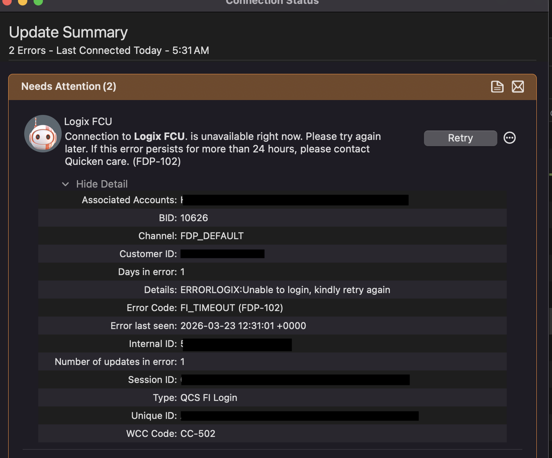Click the Session ID label

pos(153,380)
